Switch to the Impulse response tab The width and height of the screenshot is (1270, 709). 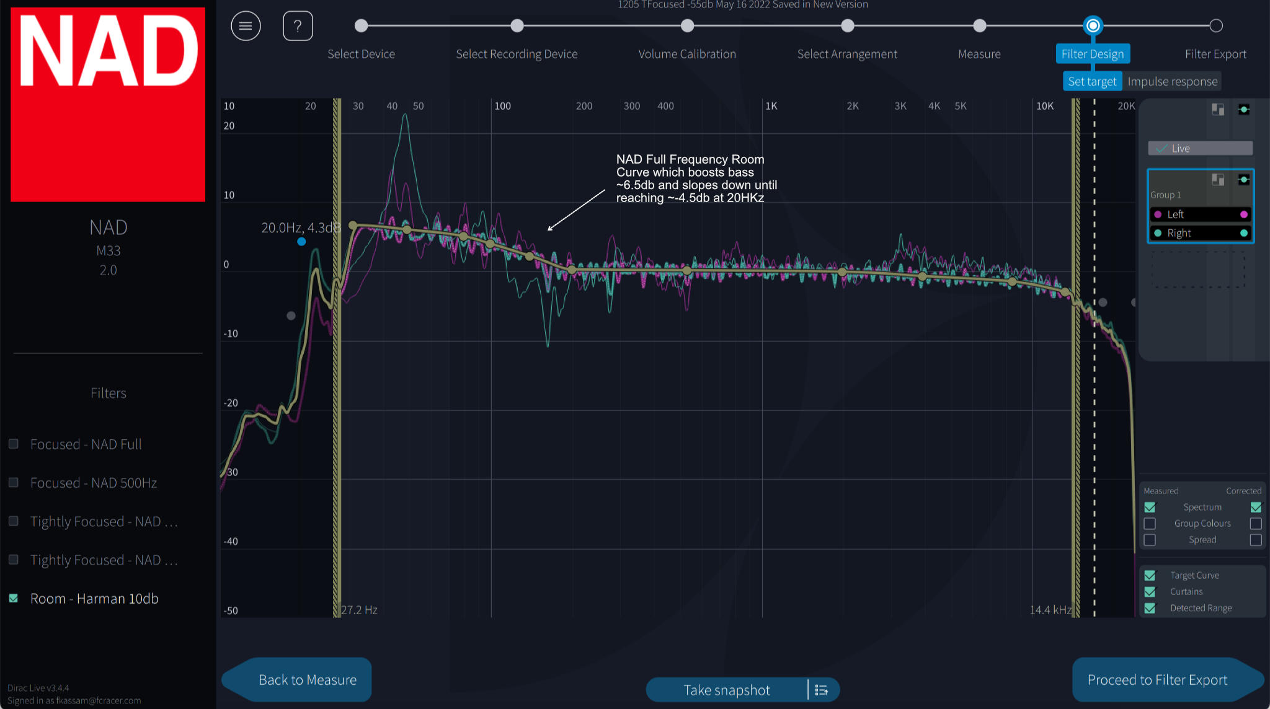pos(1172,80)
